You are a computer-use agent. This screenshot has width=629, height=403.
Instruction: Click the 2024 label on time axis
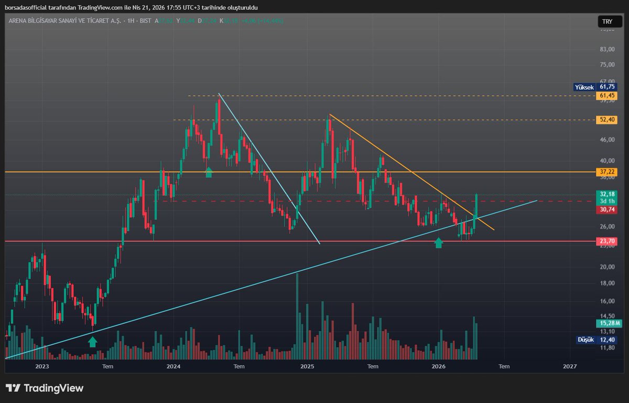pyautogui.click(x=174, y=366)
